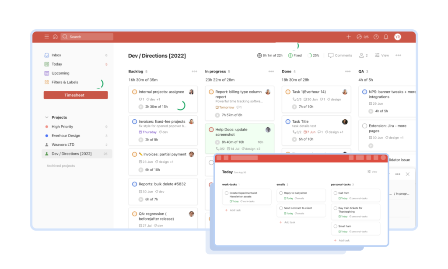Click the Timesheet button
This screenshot has height=269, width=448.
[75, 94]
